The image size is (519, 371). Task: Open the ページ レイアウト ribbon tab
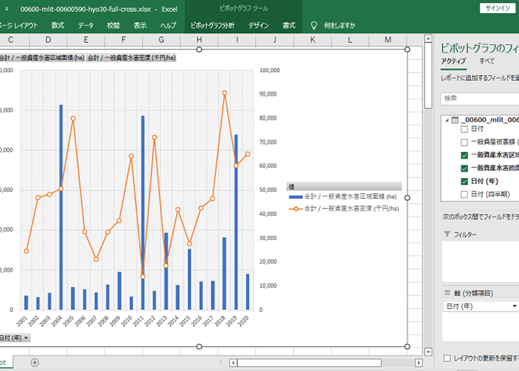[19, 25]
